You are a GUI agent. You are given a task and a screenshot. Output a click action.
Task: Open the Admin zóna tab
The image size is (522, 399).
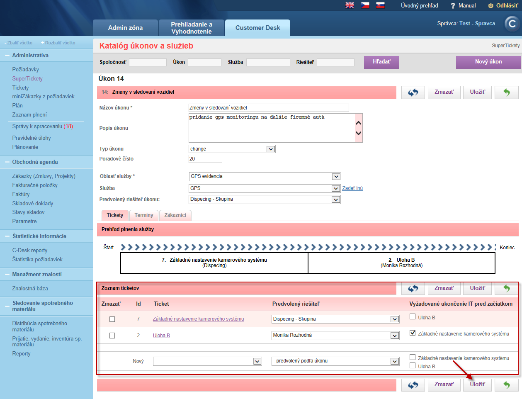click(x=125, y=28)
